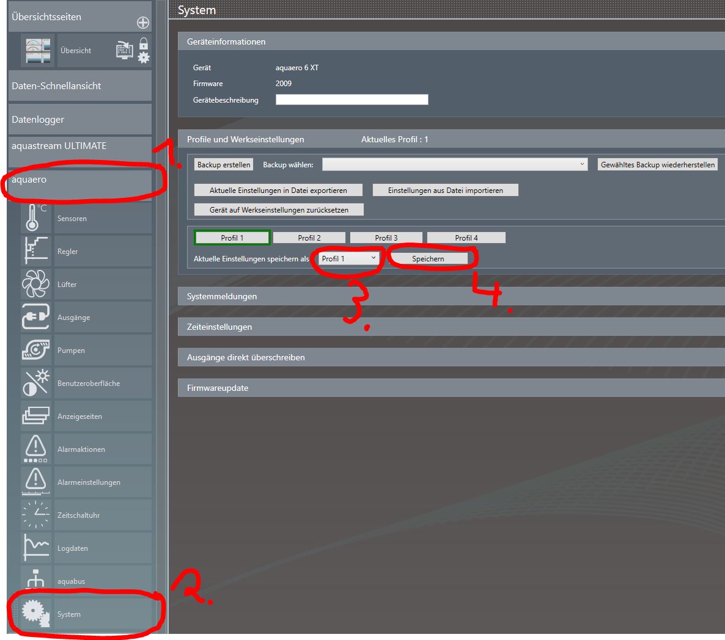Open the Pumpen pump icon
The image size is (725, 640).
click(x=35, y=349)
